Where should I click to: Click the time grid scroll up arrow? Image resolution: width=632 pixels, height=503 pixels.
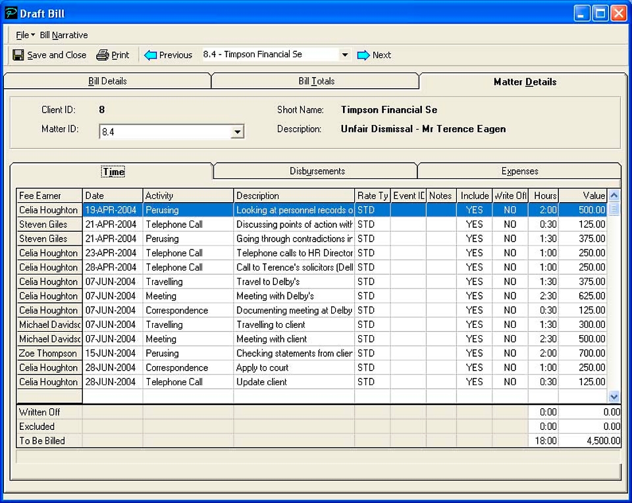pos(614,196)
